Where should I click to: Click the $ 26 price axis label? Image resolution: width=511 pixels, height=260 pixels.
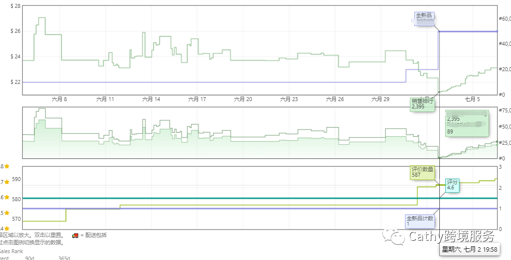(16, 31)
